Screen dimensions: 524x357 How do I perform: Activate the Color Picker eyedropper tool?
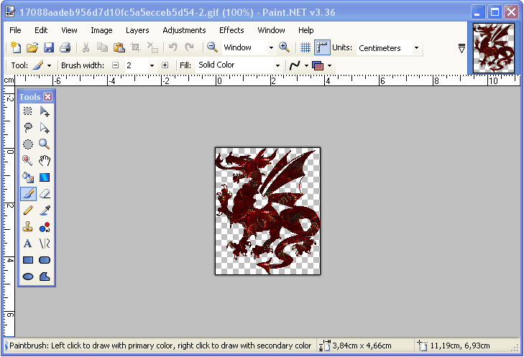[45, 210]
